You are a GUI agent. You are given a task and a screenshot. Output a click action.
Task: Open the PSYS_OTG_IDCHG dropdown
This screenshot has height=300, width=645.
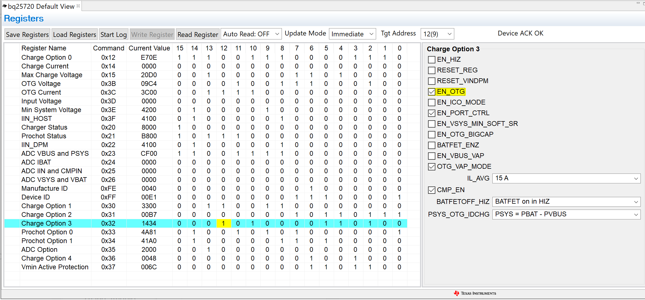pos(566,214)
